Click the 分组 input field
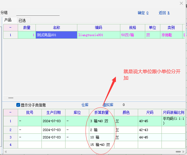Viewport: 187px width, 155px height. pyautogui.click(x=38, y=13)
